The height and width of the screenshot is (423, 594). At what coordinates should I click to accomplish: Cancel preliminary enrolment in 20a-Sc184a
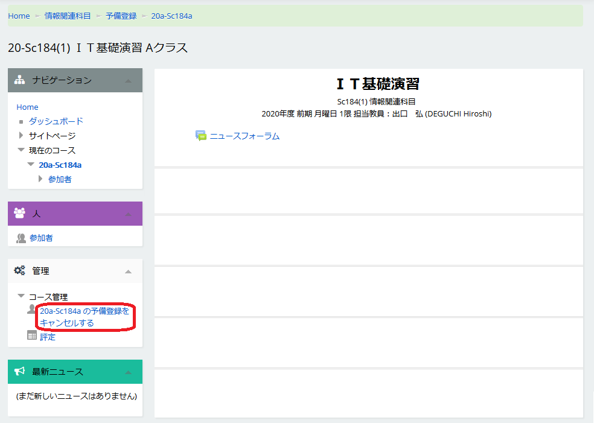(x=84, y=317)
